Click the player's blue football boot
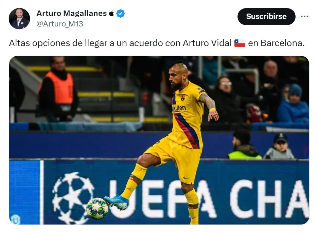Screen dimensions: 318x234 click(x=117, y=202)
